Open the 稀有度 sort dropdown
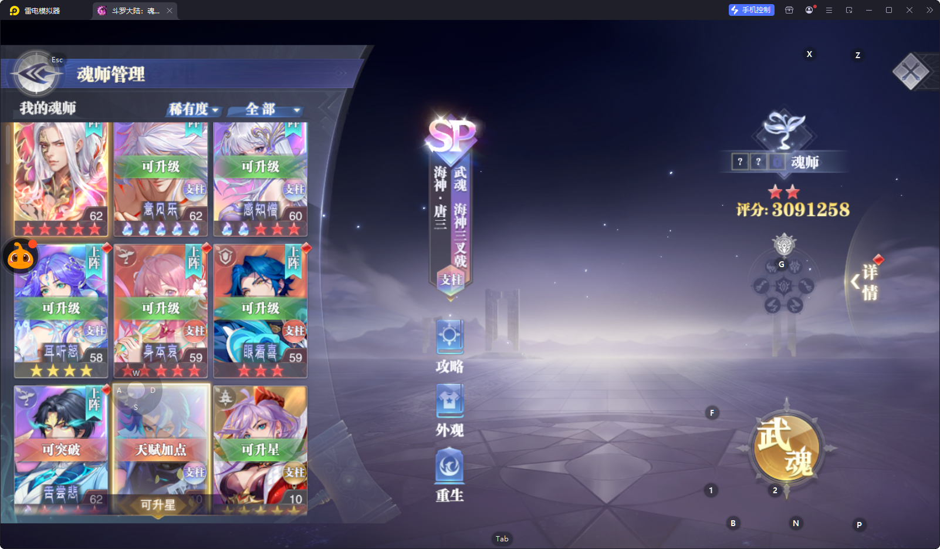 tap(194, 109)
